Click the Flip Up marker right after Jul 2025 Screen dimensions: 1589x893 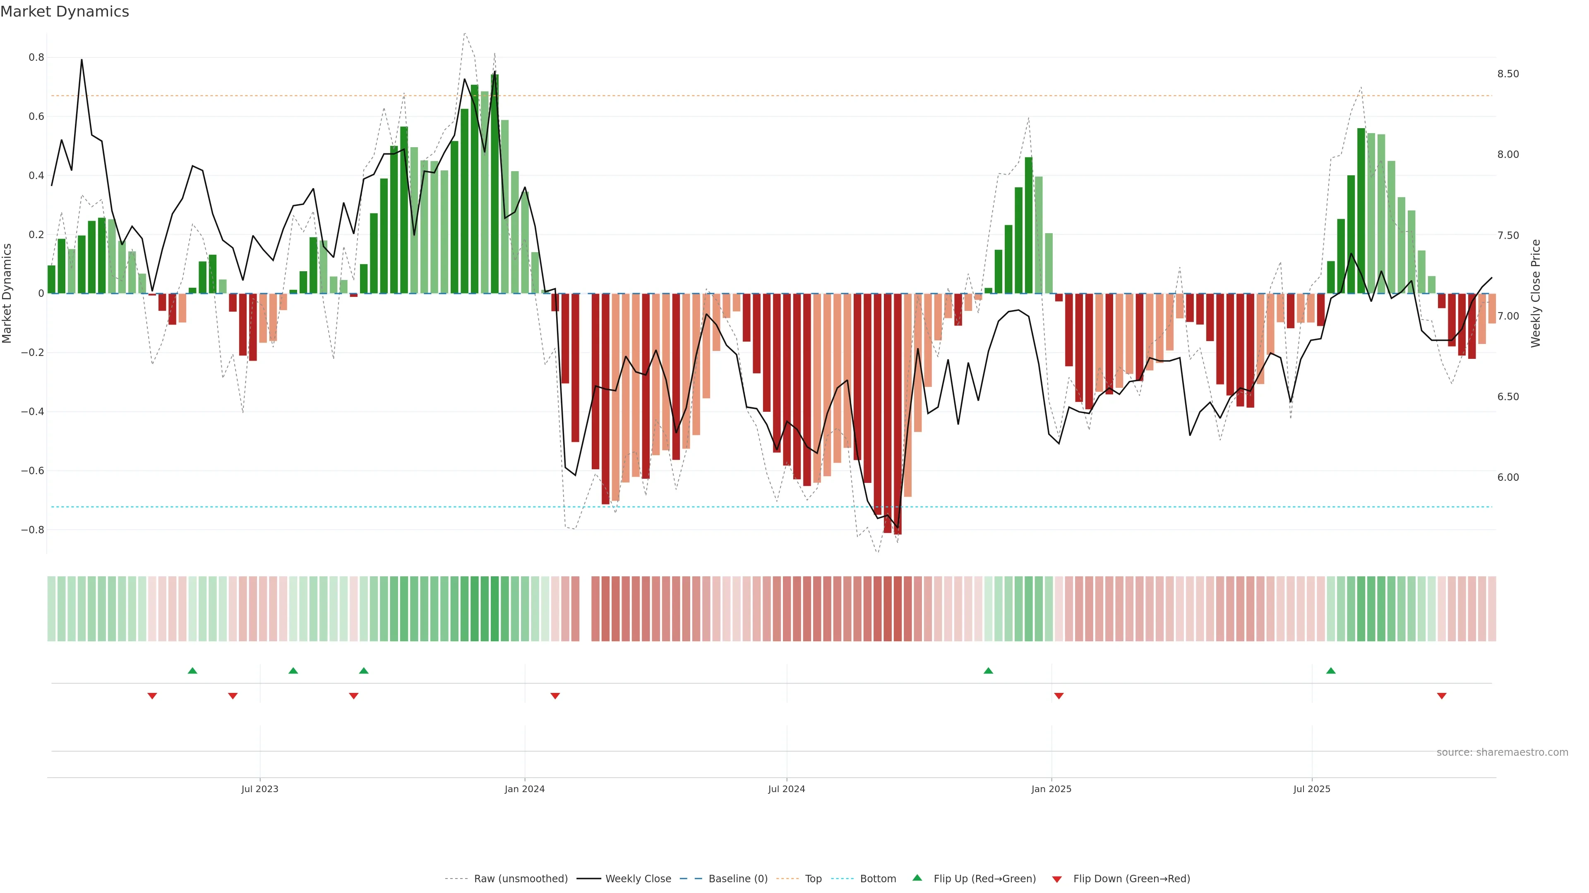tap(1330, 671)
